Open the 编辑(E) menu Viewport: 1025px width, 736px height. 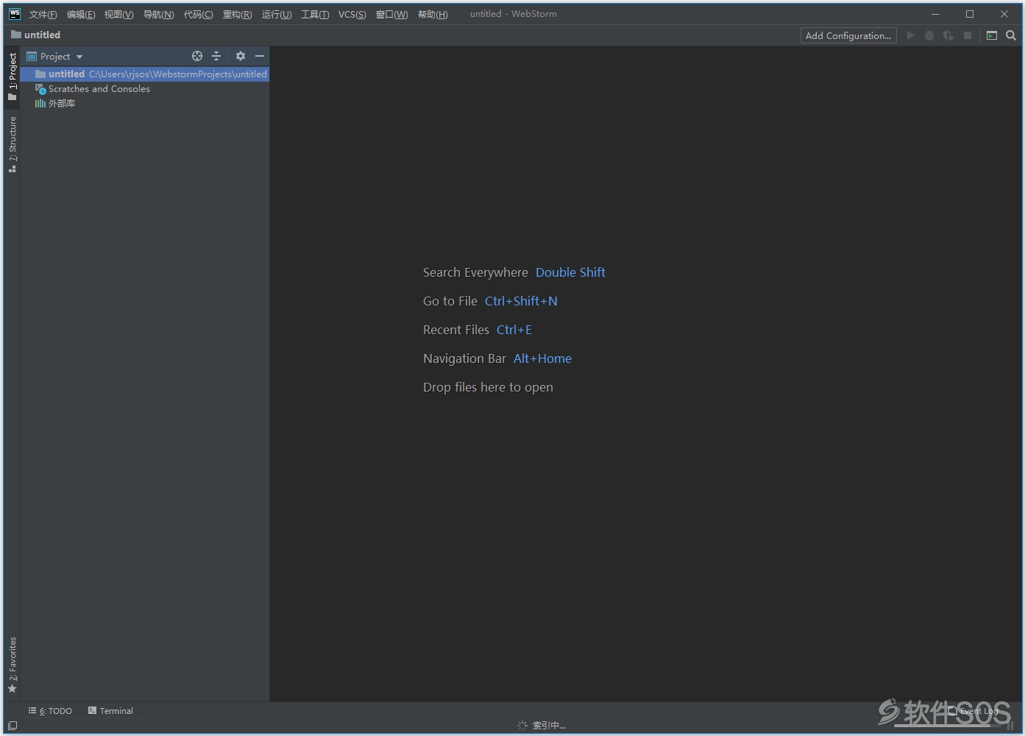click(x=81, y=15)
